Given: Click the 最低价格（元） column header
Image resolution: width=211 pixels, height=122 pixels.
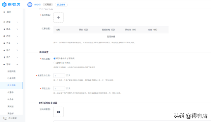Looking at the screenshot, I should click(108, 30).
